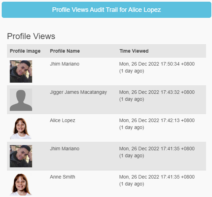
Task: Click Jigger James Macatangay's placeholder avatar
Action: tap(21, 100)
